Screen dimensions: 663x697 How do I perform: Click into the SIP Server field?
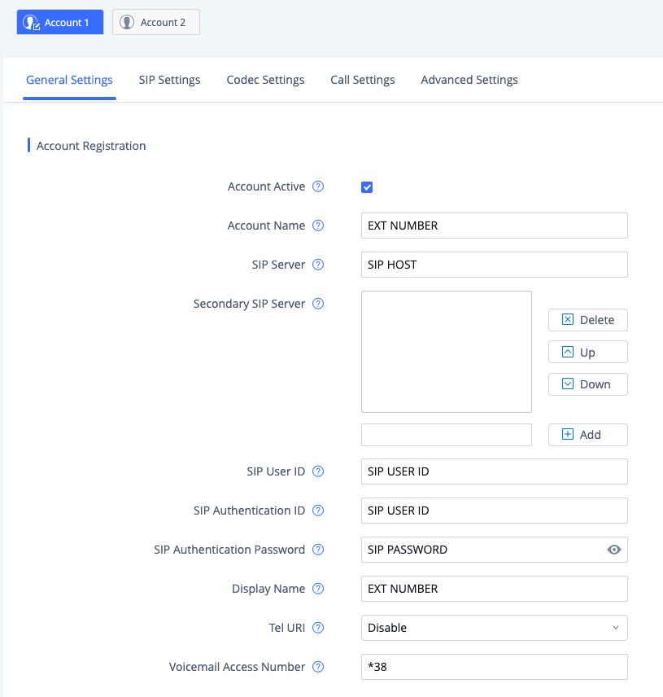coord(495,265)
